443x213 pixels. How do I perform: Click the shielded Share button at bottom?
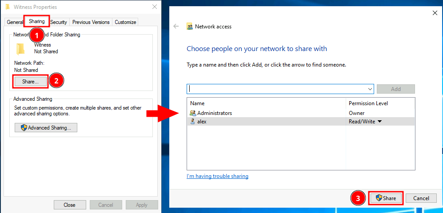(x=386, y=198)
